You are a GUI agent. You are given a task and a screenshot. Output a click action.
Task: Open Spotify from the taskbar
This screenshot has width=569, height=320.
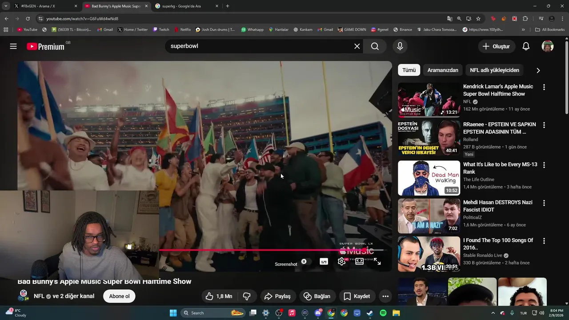coord(383,313)
